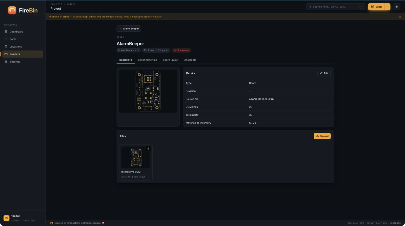This screenshot has width=405, height=226.
Task: Click the Type value Board
Action: (253, 83)
